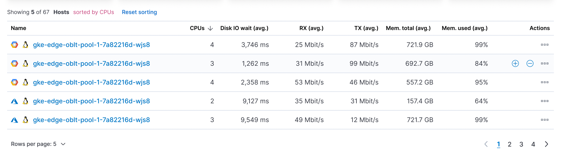
Task: Click Reset sorting link
Action: point(139,12)
